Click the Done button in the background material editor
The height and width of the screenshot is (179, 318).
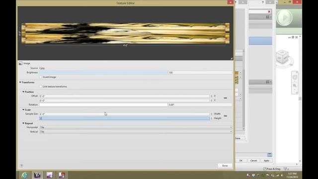pos(239,138)
